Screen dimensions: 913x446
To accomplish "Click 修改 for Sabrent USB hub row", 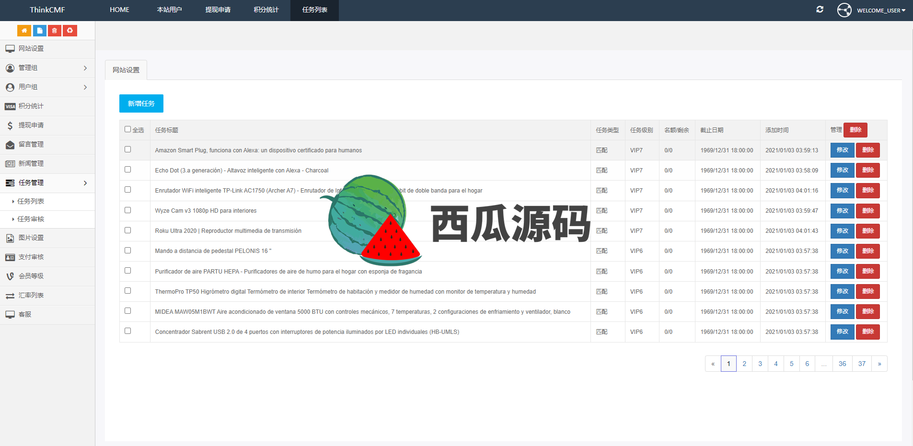I will pyautogui.click(x=843, y=332).
